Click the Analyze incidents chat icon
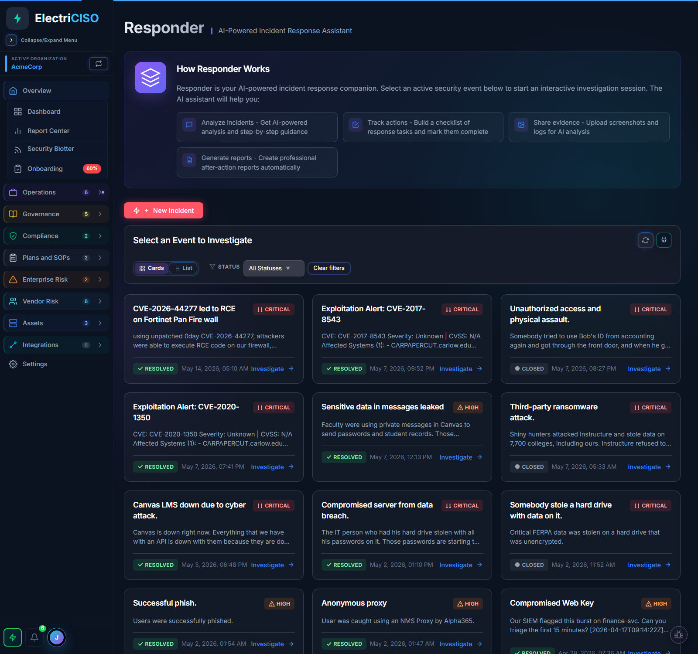 (x=189, y=125)
